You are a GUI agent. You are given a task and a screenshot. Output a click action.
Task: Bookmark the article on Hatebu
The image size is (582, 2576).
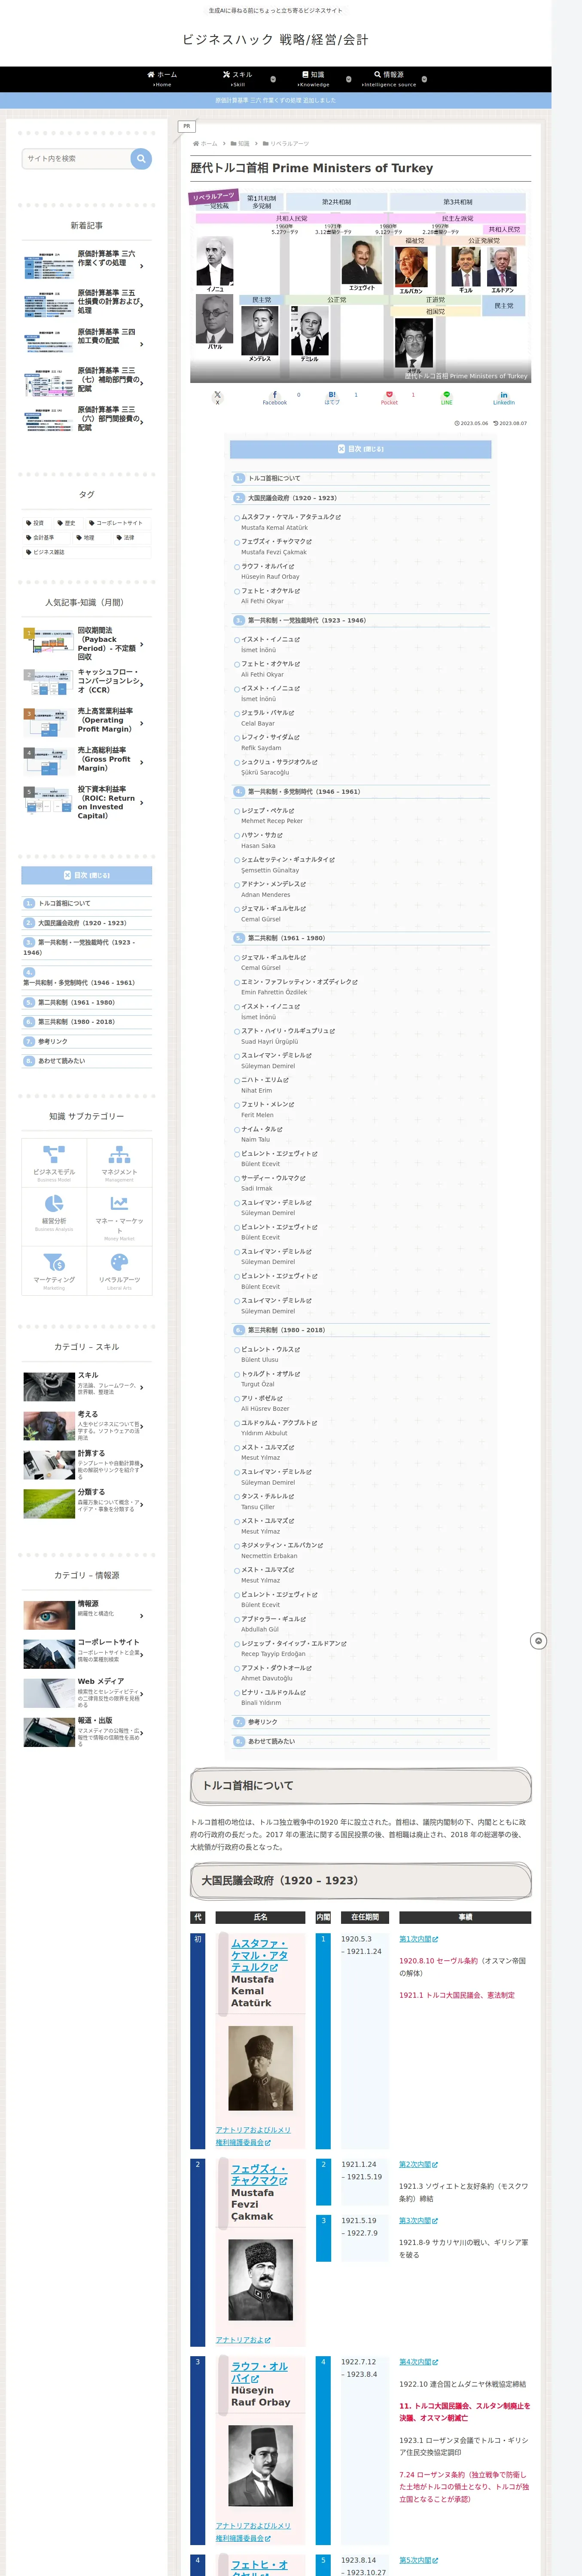pyautogui.click(x=332, y=397)
